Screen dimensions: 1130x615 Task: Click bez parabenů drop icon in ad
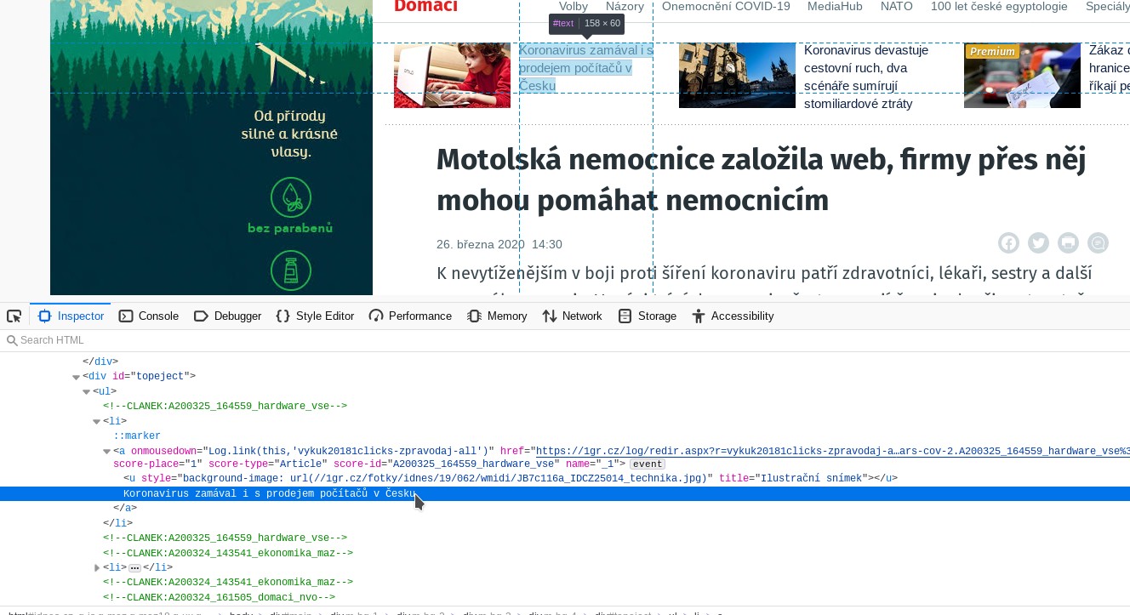pyautogui.click(x=291, y=197)
